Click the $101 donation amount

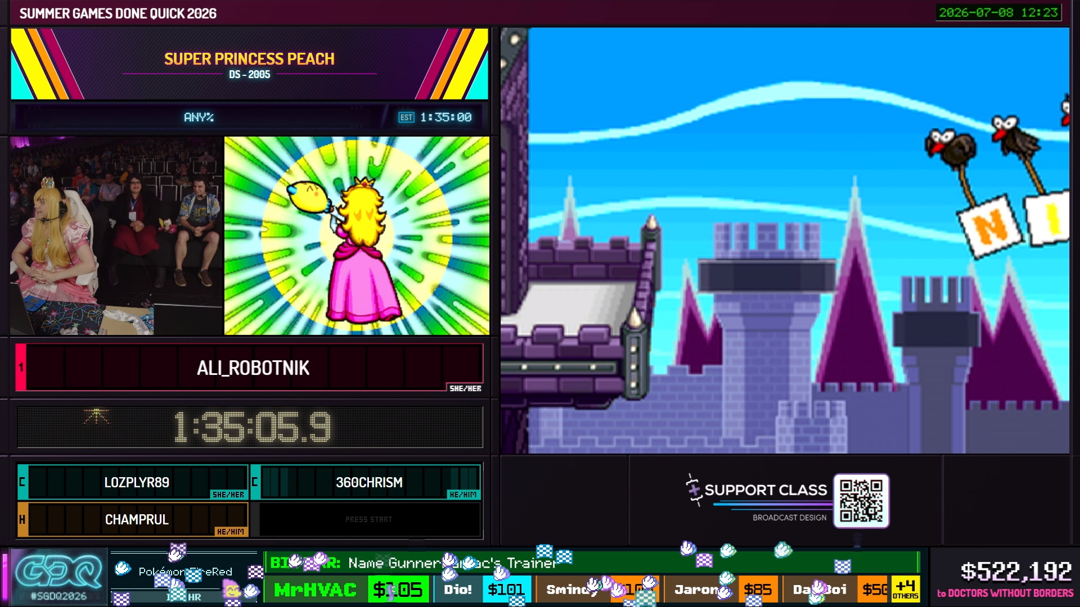point(506,590)
